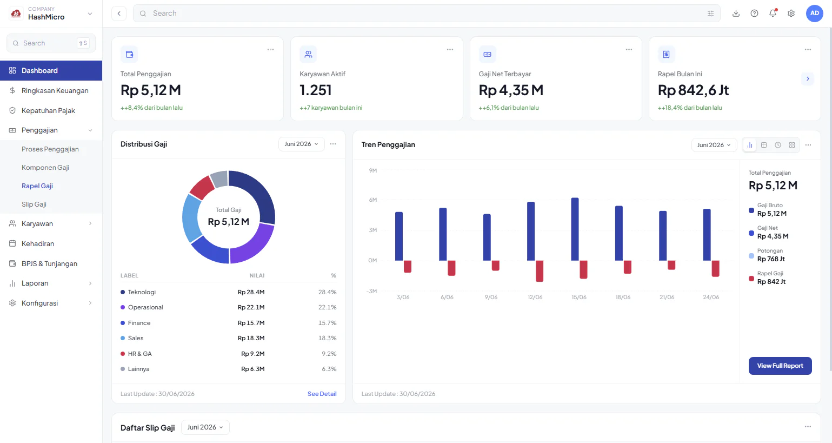
Task: Open more options on Gaji Net Terbayar card
Action: (629, 49)
